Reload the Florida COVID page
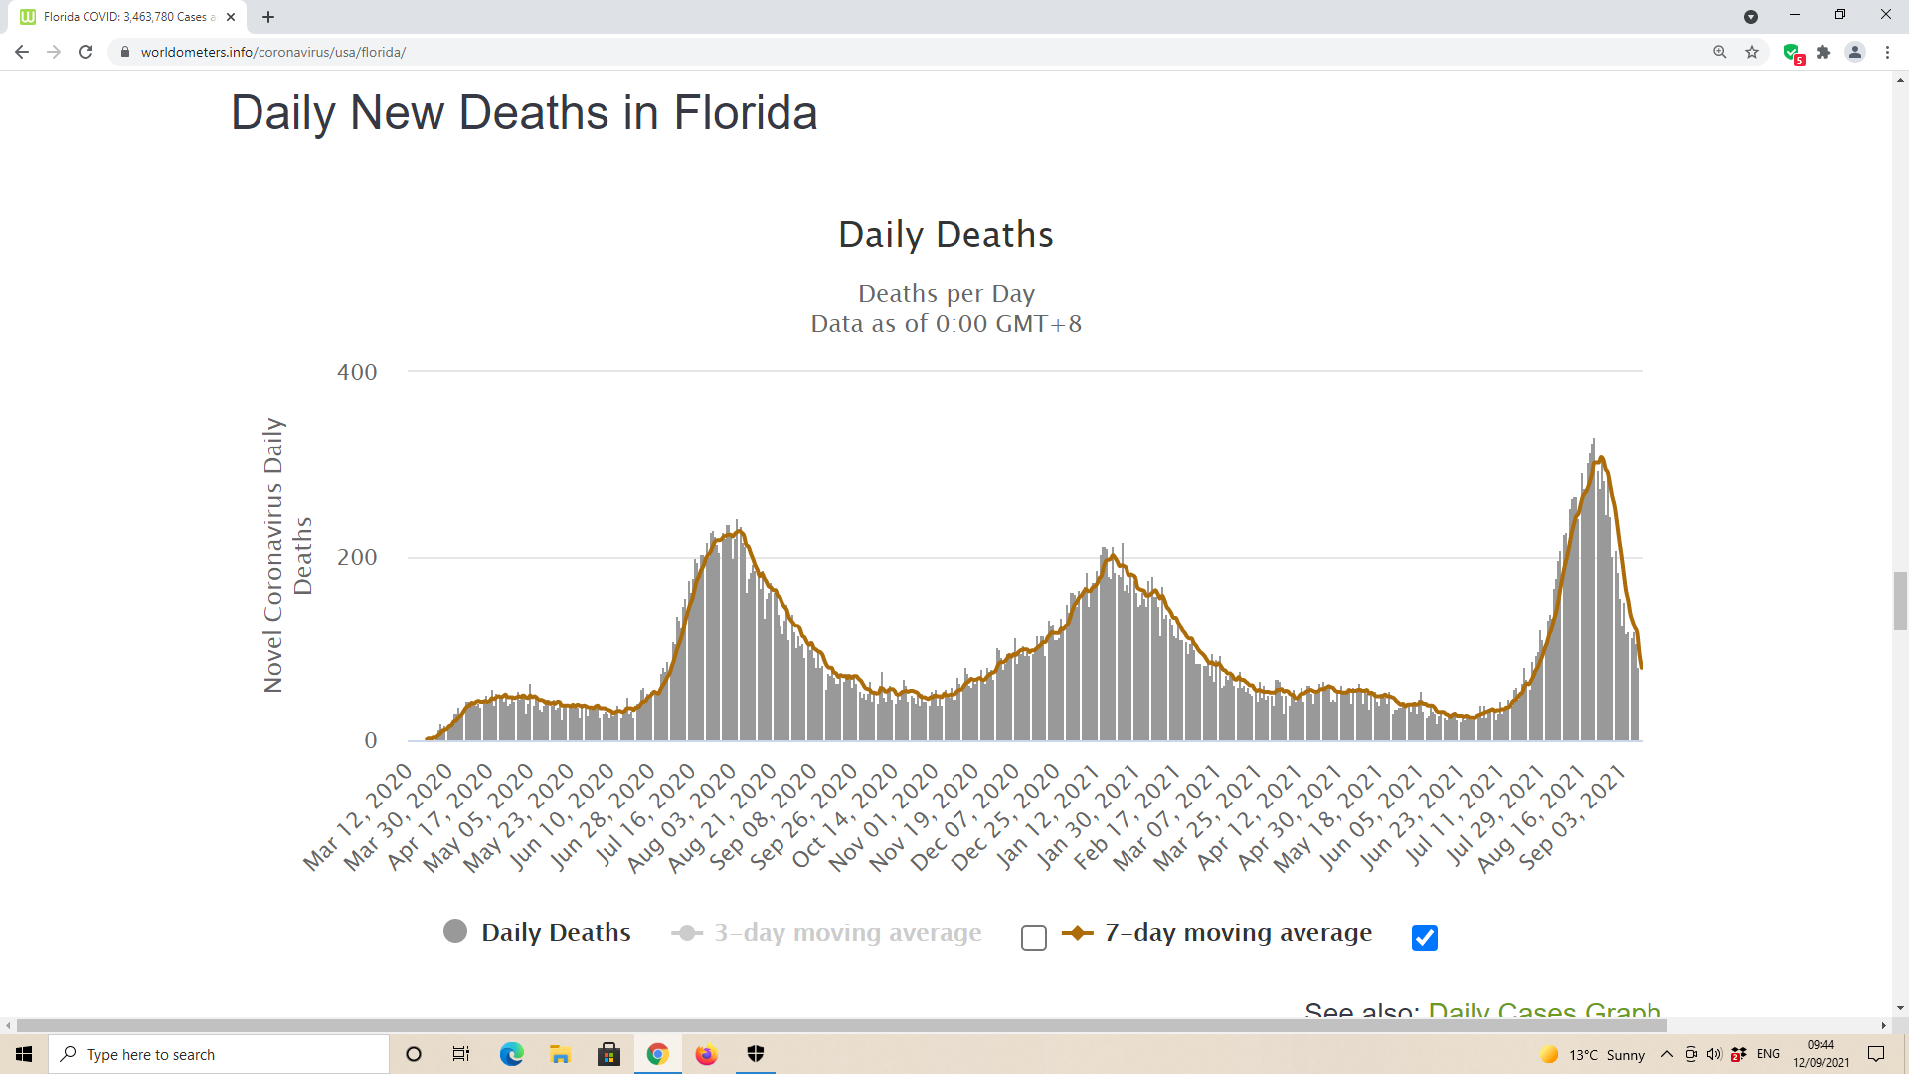The width and height of the screenshot is (1909, 1074). click(x=86, y=52)
